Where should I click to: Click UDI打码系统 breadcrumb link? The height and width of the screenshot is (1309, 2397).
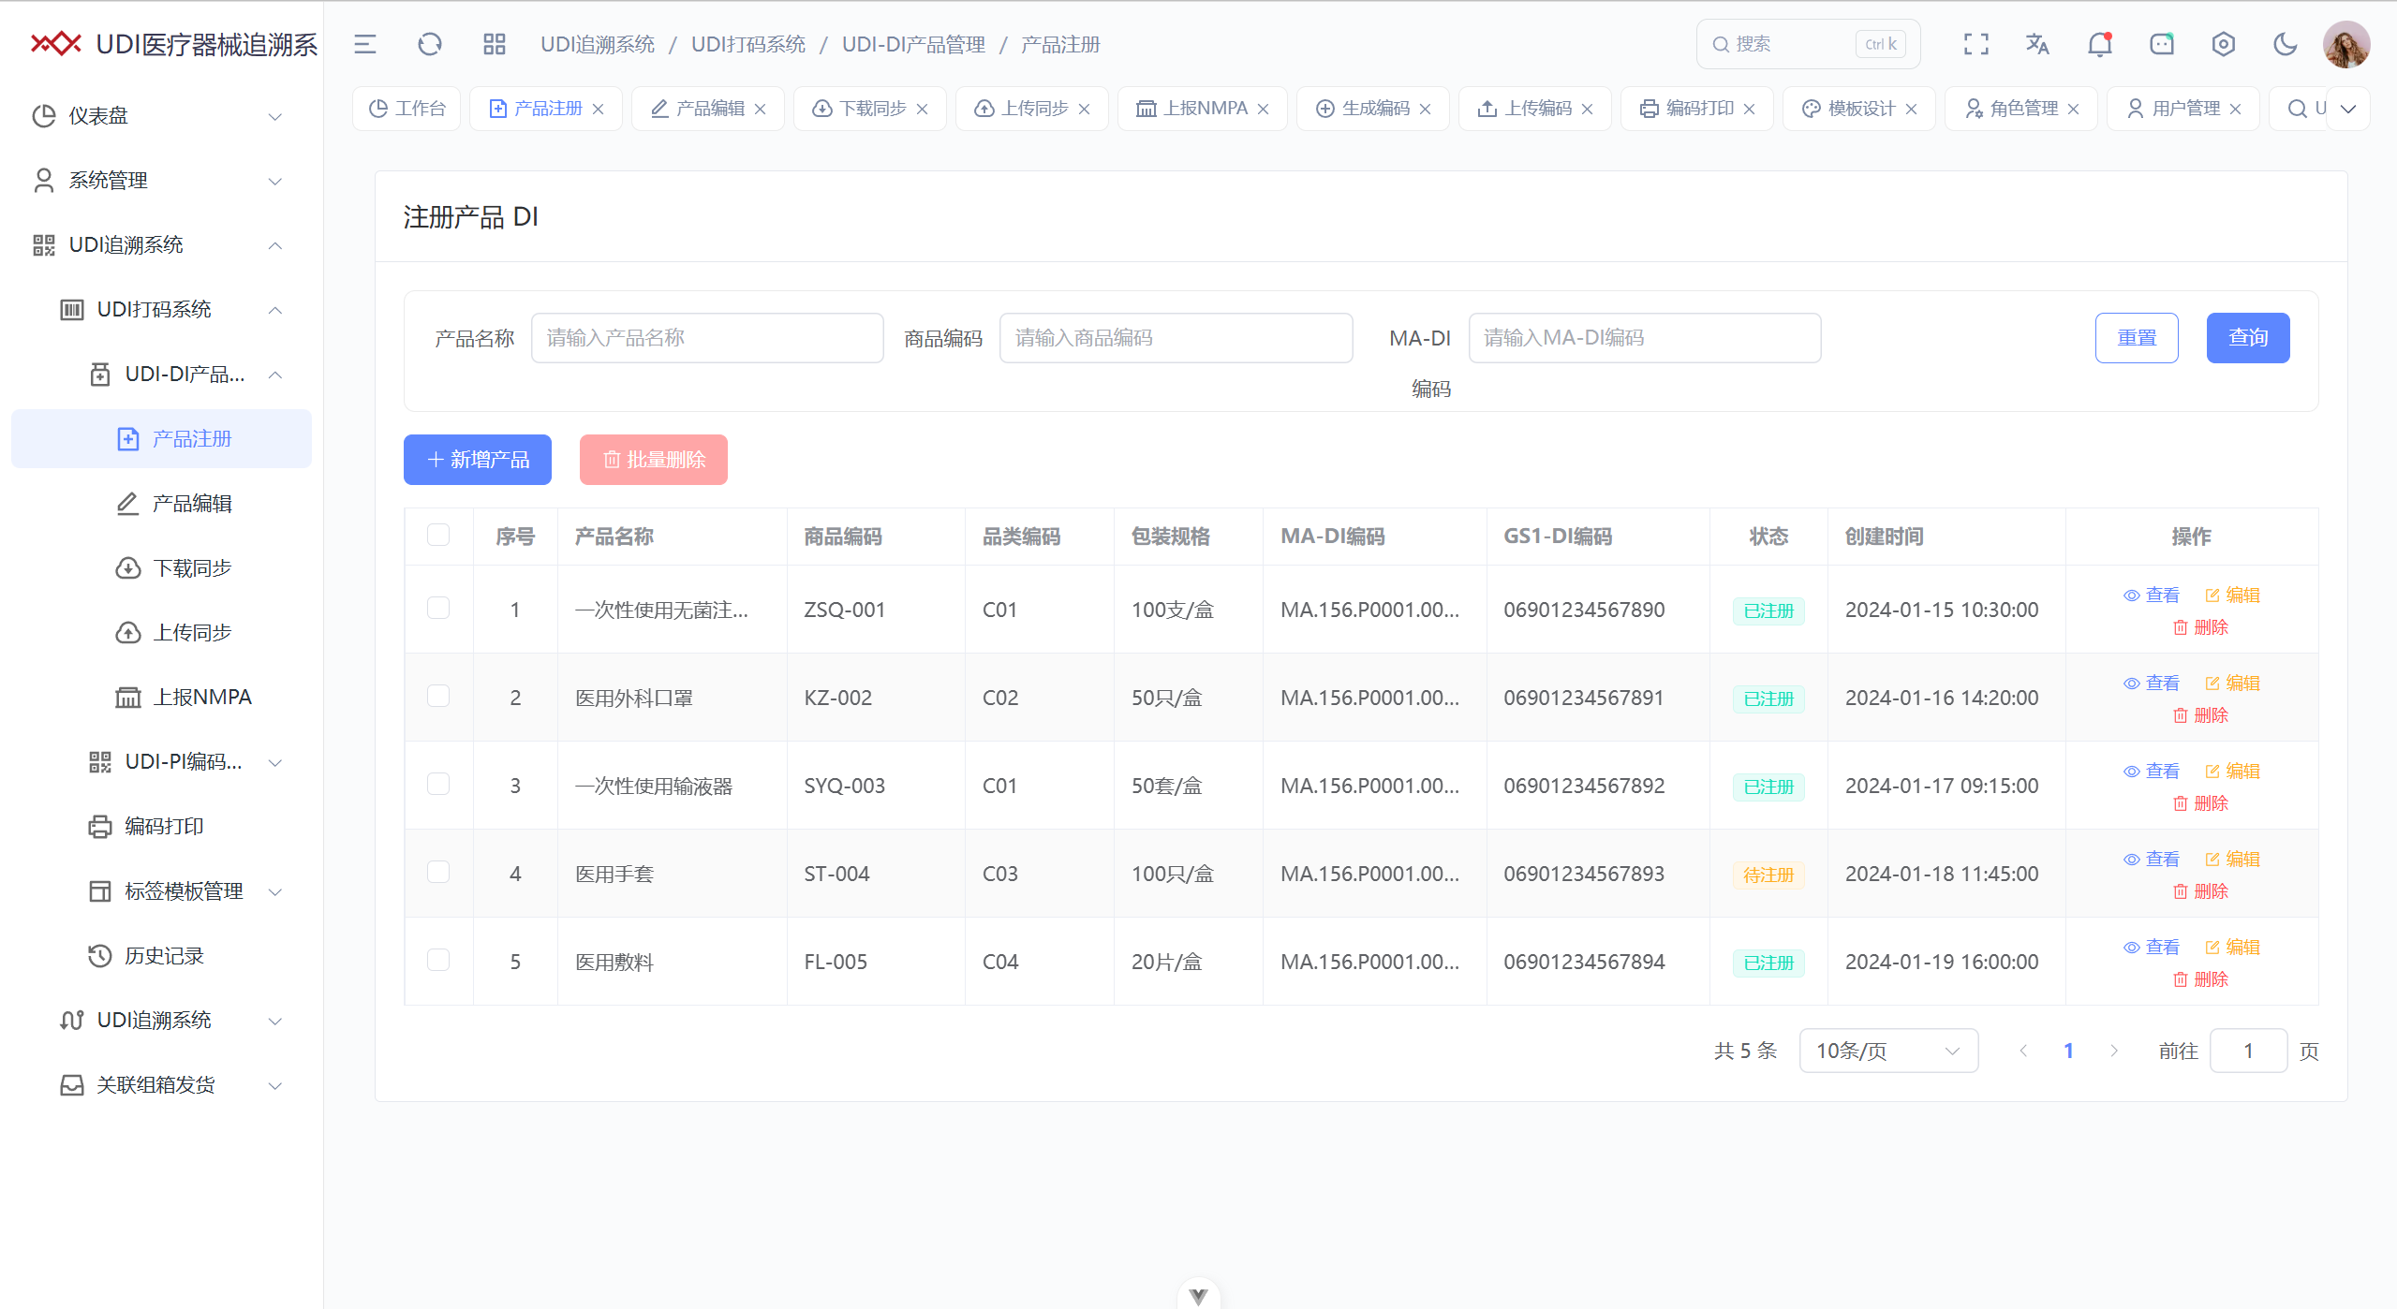(748, 44)
